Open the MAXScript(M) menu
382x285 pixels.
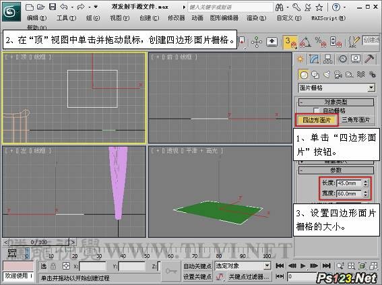328,18
